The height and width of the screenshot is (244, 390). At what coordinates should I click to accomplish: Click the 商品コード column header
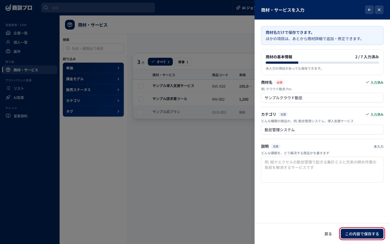pos(220,75)
